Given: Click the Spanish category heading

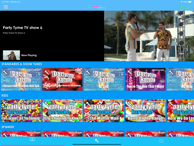Looking at the screenshot, I should tap(8, 127).
